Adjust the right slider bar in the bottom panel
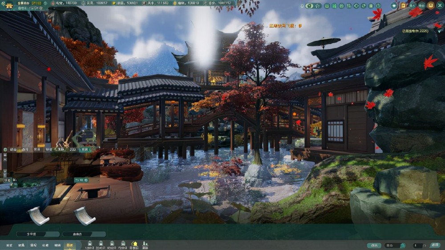The width and height of the screenshot is (445, 250). point(84,234)
